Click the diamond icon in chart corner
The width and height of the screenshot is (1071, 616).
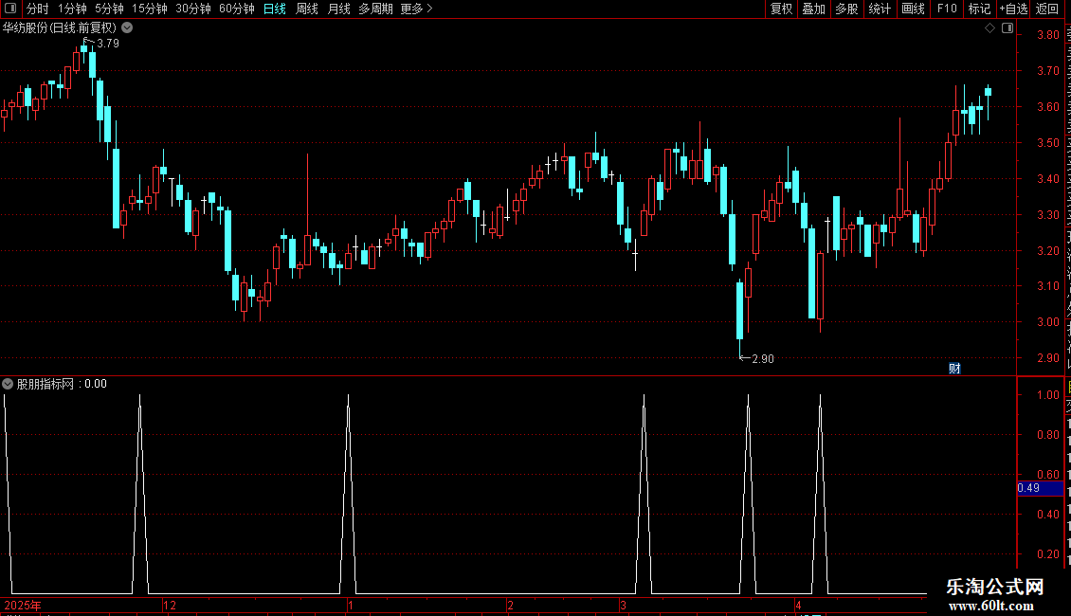tap(989, 28)
